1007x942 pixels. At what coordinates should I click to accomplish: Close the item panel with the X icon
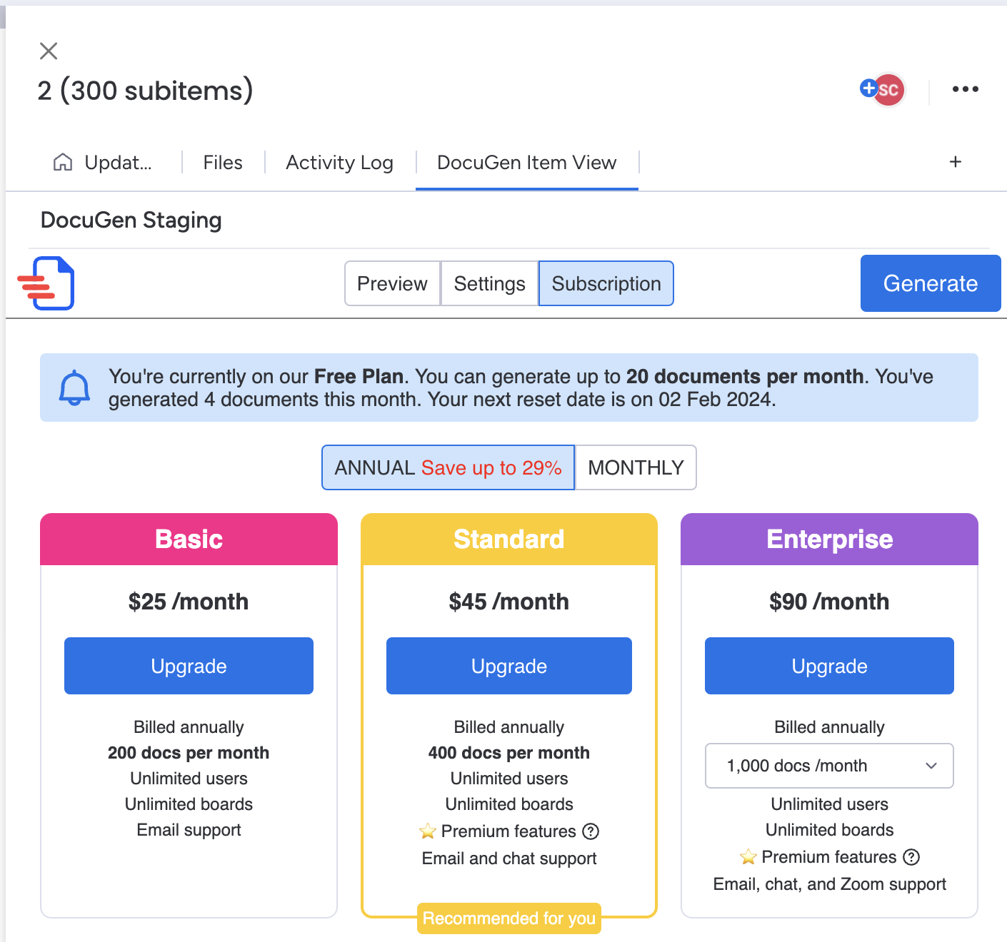(x=49, y=51)
